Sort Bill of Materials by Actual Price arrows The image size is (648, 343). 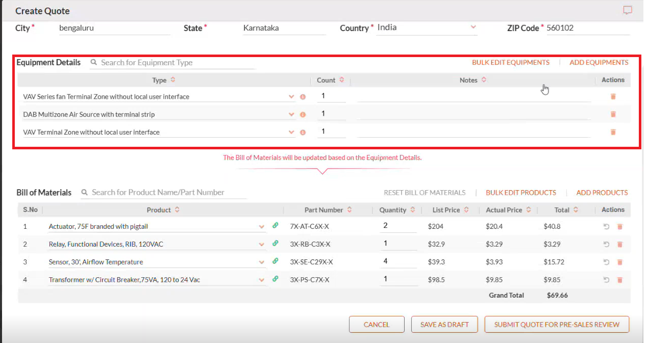[x=529, y=209]
